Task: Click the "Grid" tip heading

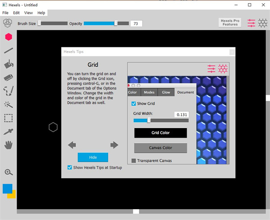Action: (93, 65)
